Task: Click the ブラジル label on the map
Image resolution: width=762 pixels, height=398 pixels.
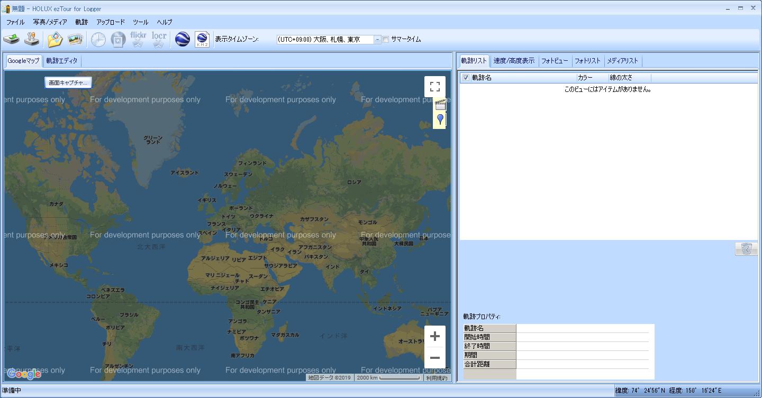Action: (129, 315)
